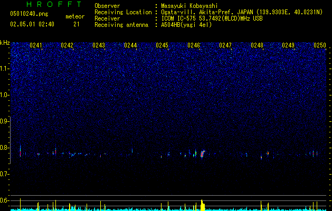Click the date stamp 02.05.01 02:40
The height and width of the screenshot is (211, 332).
coord(32,24)
